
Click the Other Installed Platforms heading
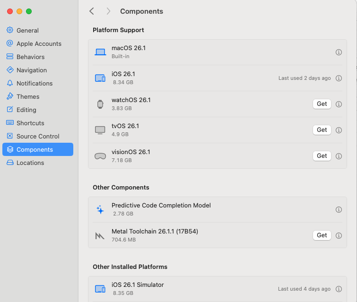click(130, 267)
